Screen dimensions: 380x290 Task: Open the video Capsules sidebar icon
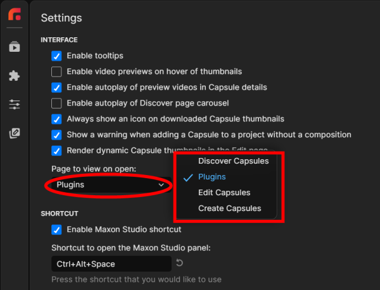[x=14, y=47]
